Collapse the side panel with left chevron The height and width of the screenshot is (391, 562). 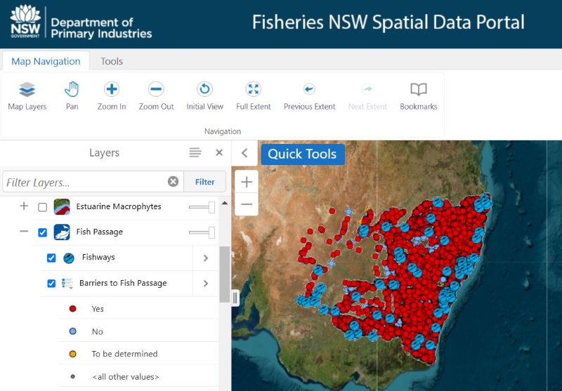pos(244,153)
